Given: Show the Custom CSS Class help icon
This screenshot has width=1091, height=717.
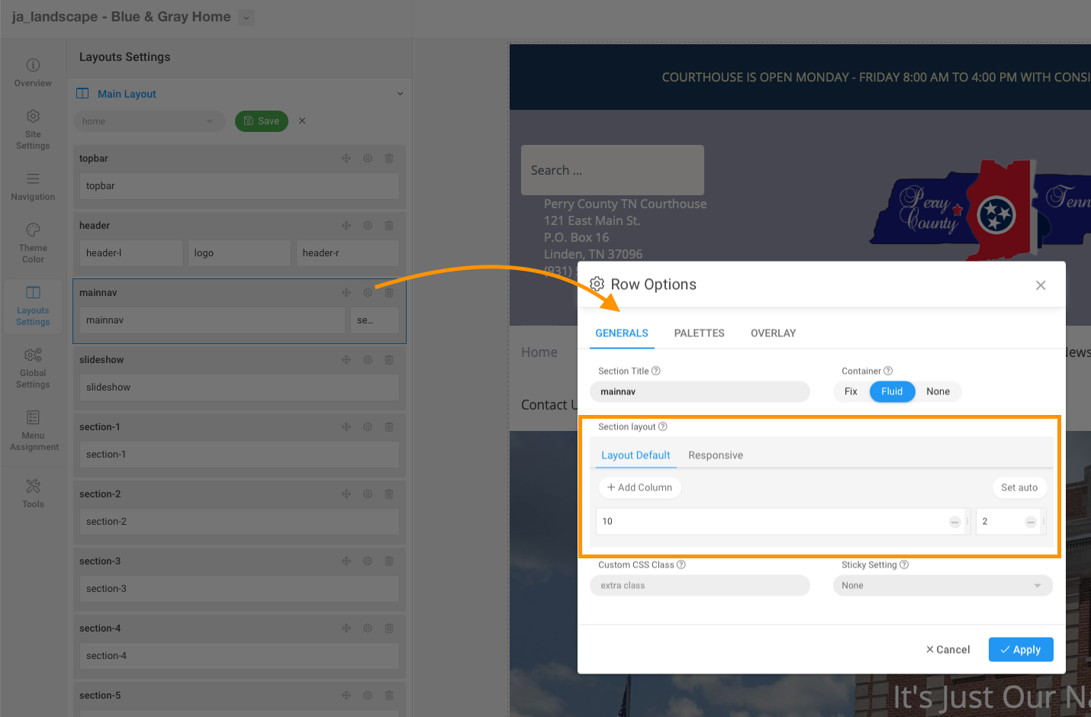Looking at the screenshot, I should (x=681, y=564).
